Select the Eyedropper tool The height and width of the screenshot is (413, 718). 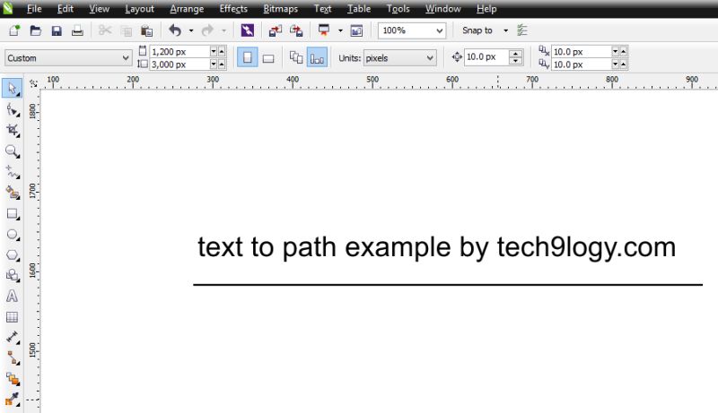[13, 400]
